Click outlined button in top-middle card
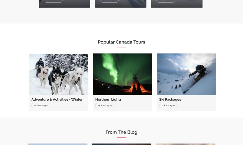This screenshot has height=145, width=243. [109, 1]
